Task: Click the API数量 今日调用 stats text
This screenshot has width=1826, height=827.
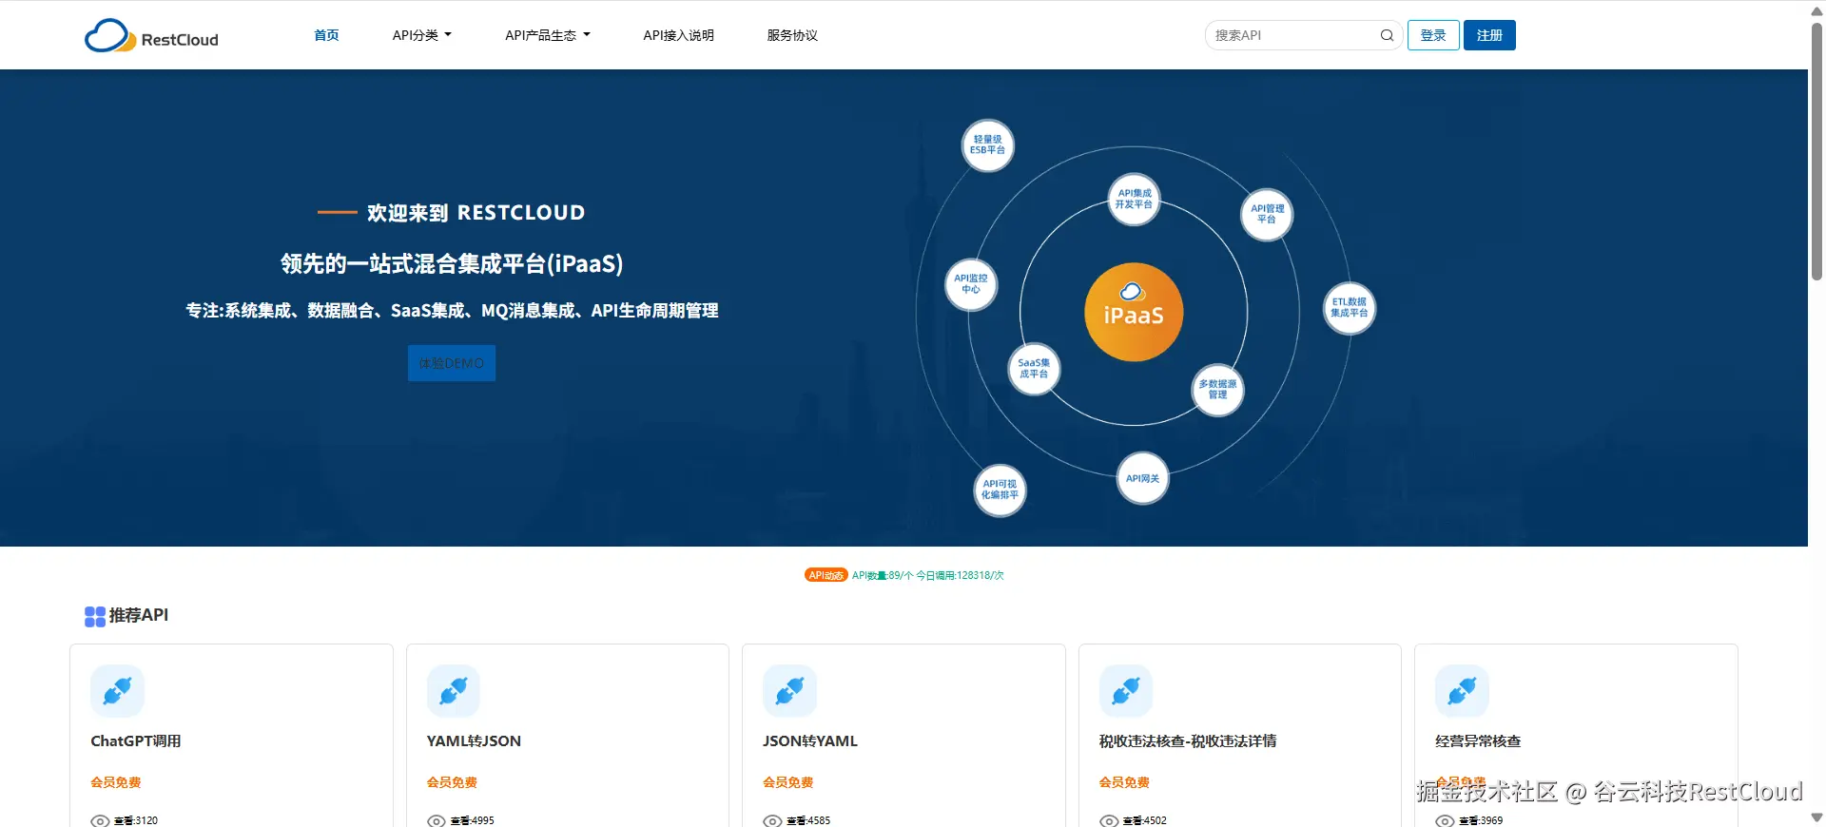Action: (927, 575)
